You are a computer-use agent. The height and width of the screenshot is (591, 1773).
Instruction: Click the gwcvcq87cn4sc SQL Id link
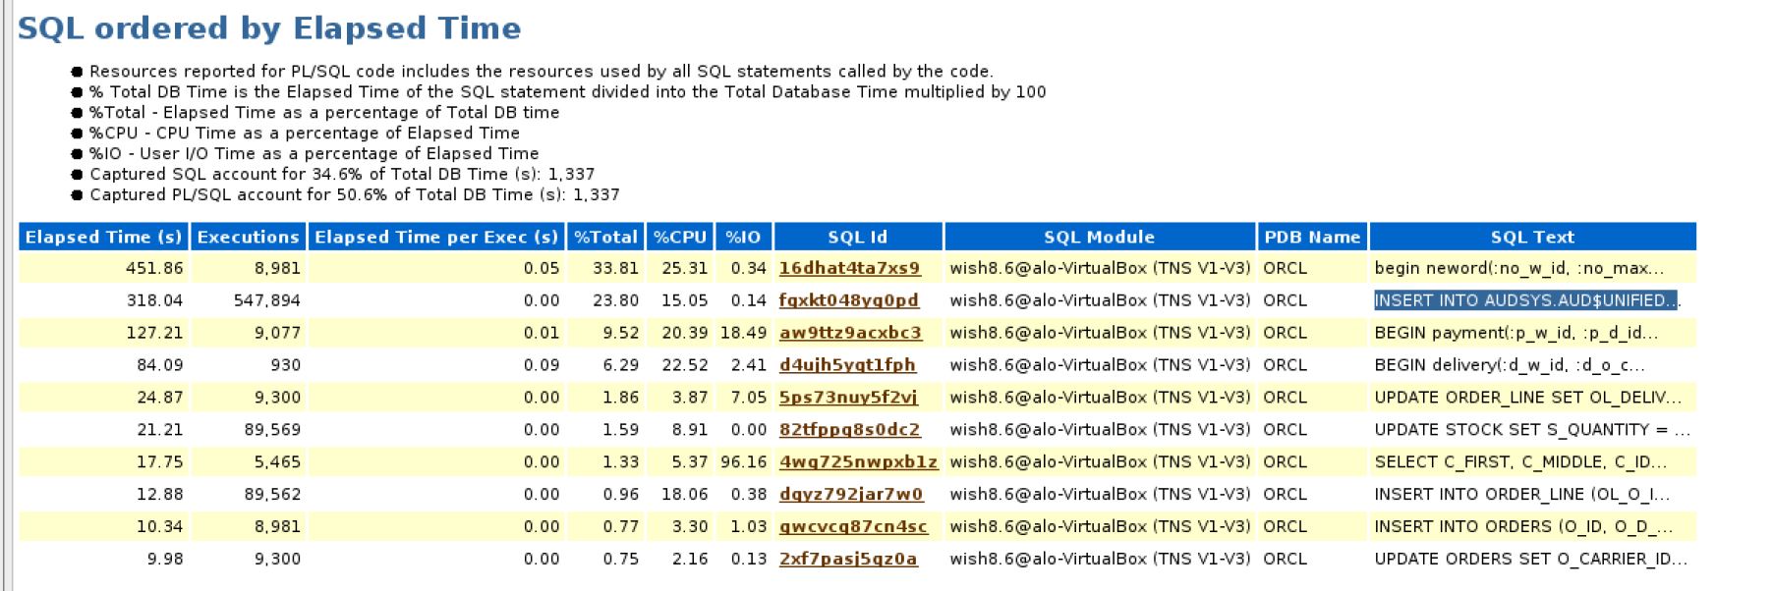853,527
